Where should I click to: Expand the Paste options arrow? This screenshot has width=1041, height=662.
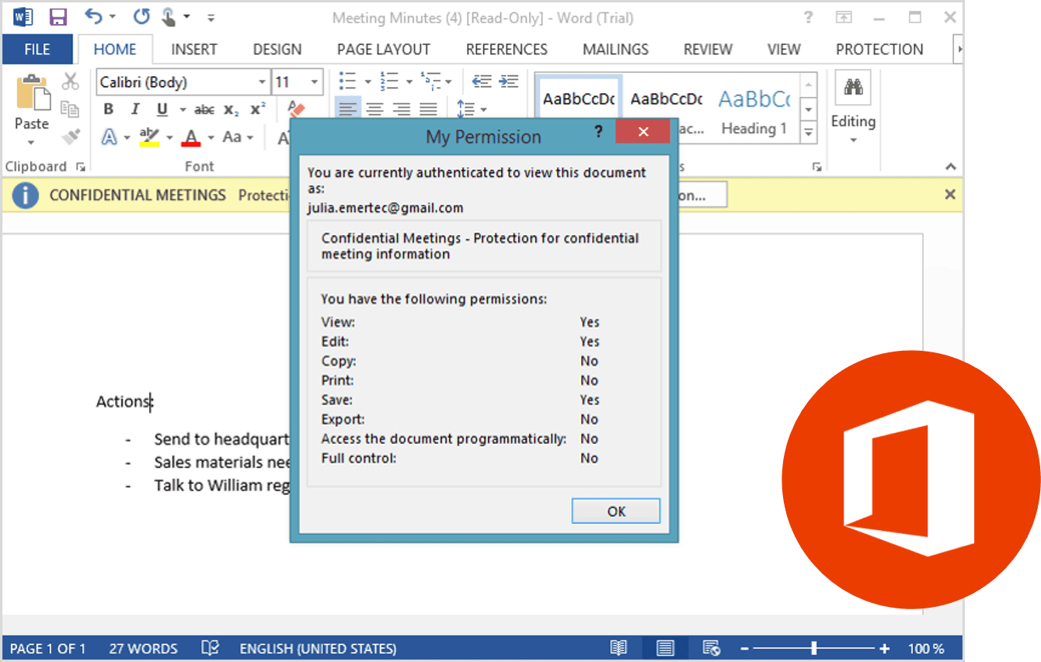(31, 143)
